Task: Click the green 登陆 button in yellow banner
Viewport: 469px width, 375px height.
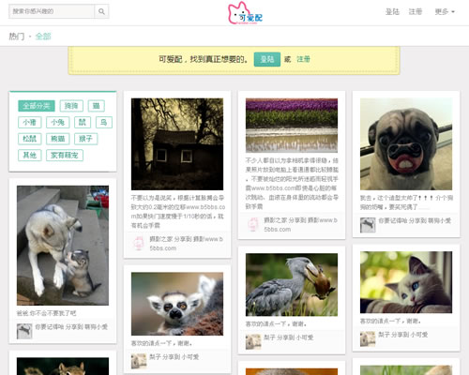Action: tap(267, 59)
